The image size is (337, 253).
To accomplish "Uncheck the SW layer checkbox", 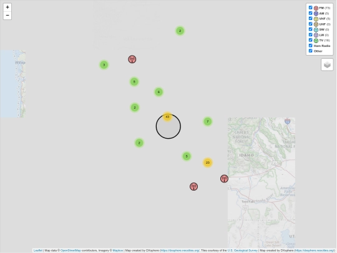I will coord(310,29).
